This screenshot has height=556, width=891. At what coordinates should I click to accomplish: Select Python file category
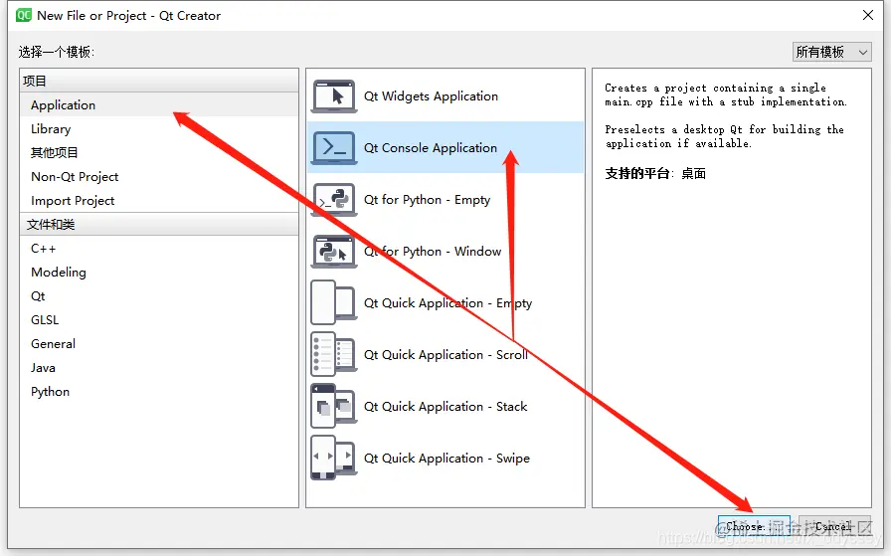point(159,392)
